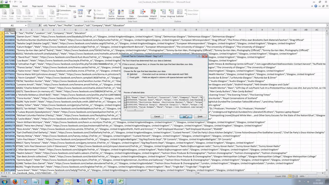Click the insert function fx icon
Viewport: 329px width, 185px height.
click(x=40, y=25)
